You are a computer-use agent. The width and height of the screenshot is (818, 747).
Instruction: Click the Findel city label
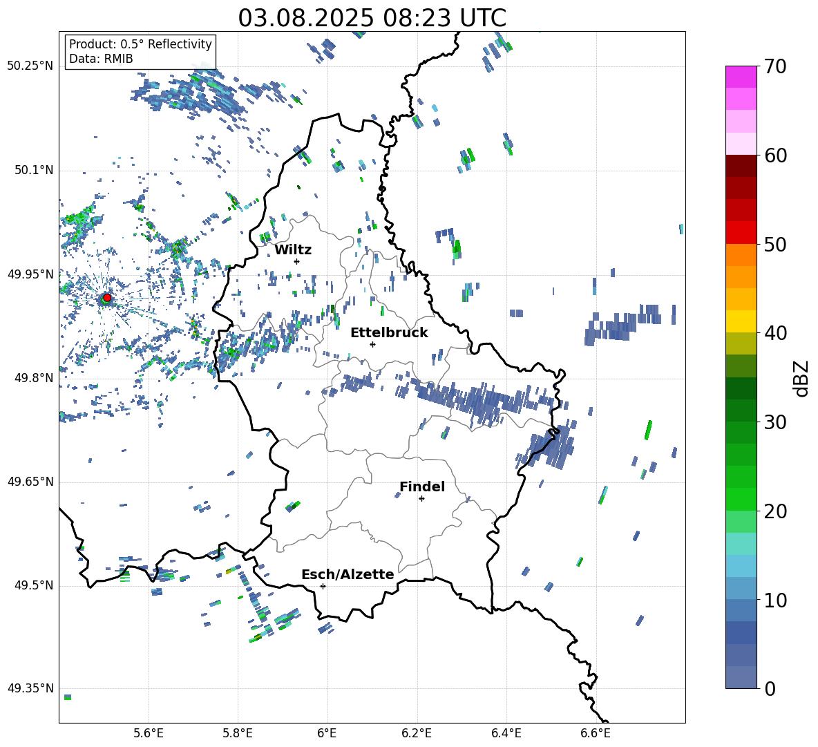pyautogui.click(x=422, y=486)
